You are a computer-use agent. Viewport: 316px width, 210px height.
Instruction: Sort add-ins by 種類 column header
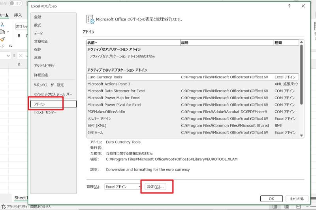[286, 43]
